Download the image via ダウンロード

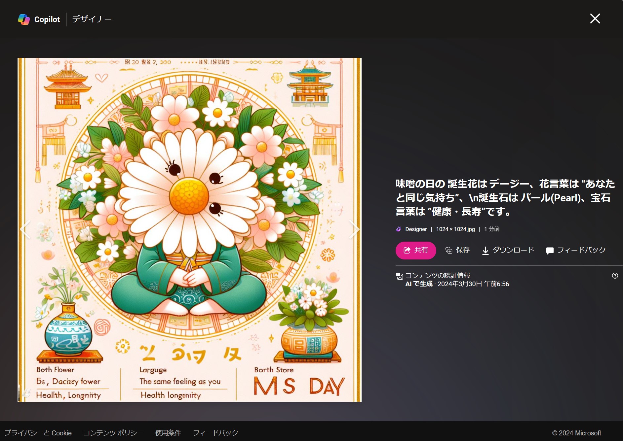pos(508,250)
